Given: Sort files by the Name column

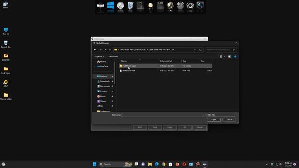Looking at the screenshot, I should click(x=139, y=61).
